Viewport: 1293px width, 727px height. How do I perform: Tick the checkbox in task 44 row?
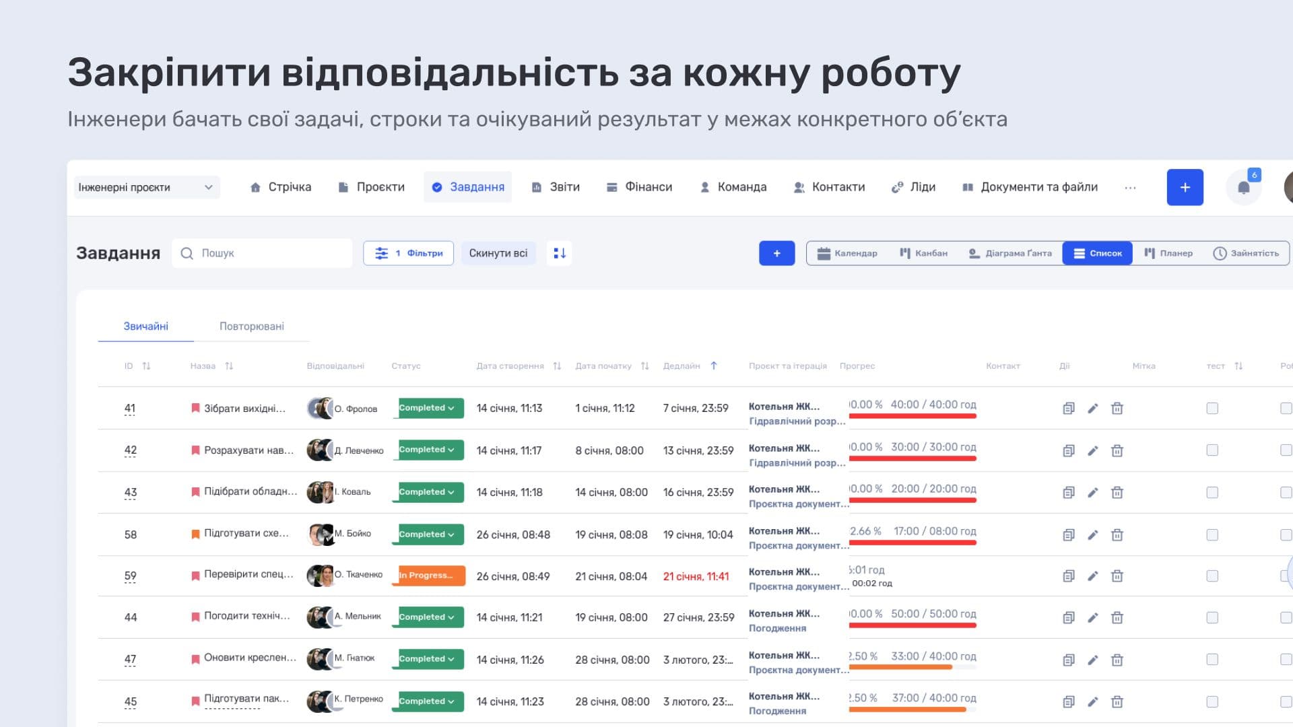(1212, 617)
